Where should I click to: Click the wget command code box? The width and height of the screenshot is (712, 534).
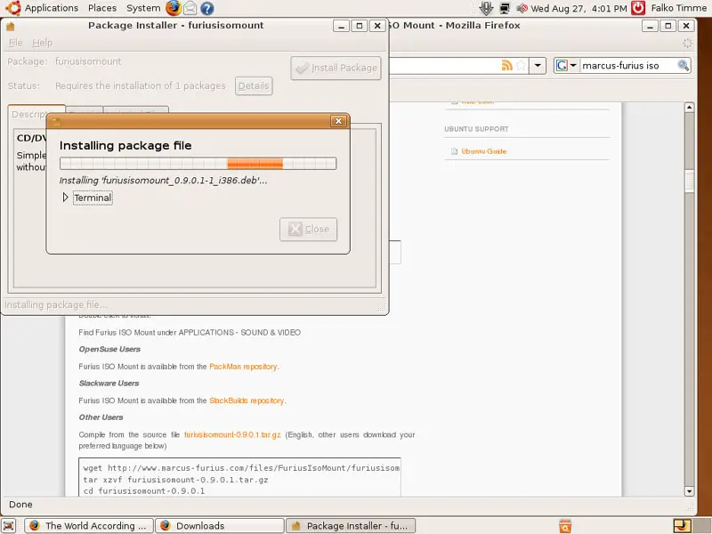coord(239,477)
